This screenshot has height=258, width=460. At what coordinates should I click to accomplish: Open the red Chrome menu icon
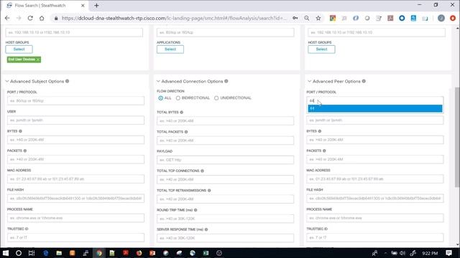453,18
